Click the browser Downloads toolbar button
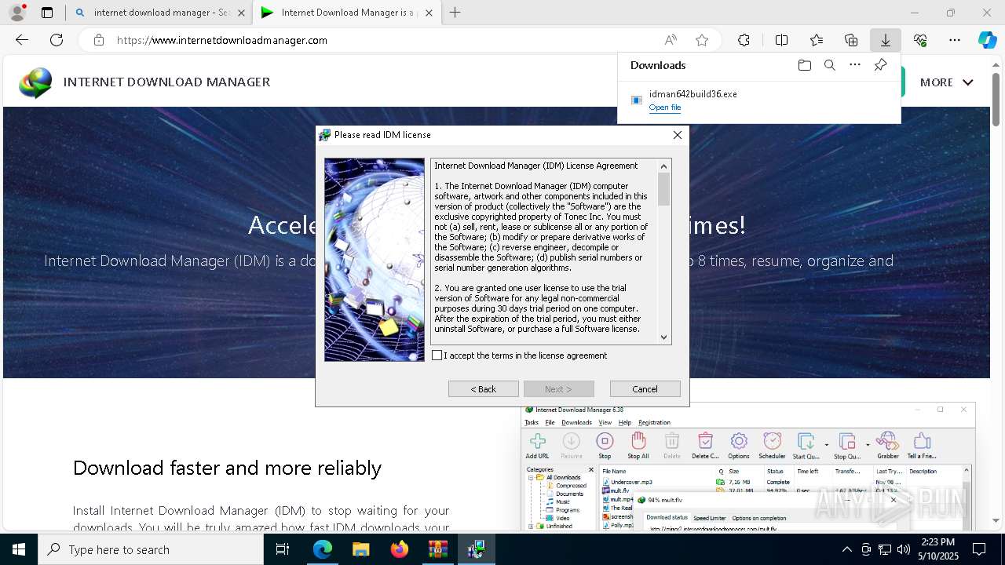1005x565 pixels. coord(886,40)
